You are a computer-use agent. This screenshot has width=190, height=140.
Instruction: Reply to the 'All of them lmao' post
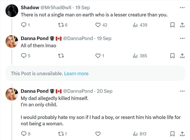tap(24, 56)
